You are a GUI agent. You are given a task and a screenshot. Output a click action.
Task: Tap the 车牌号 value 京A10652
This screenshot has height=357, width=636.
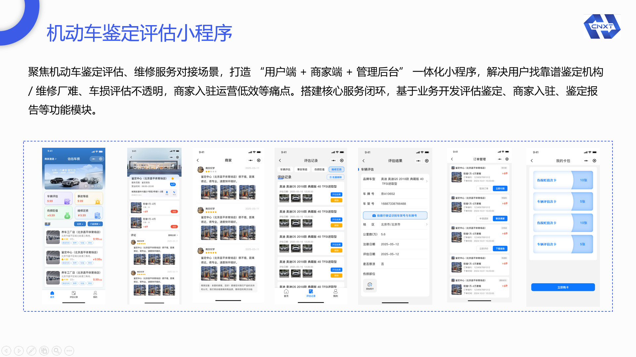[x=388, y=194]
